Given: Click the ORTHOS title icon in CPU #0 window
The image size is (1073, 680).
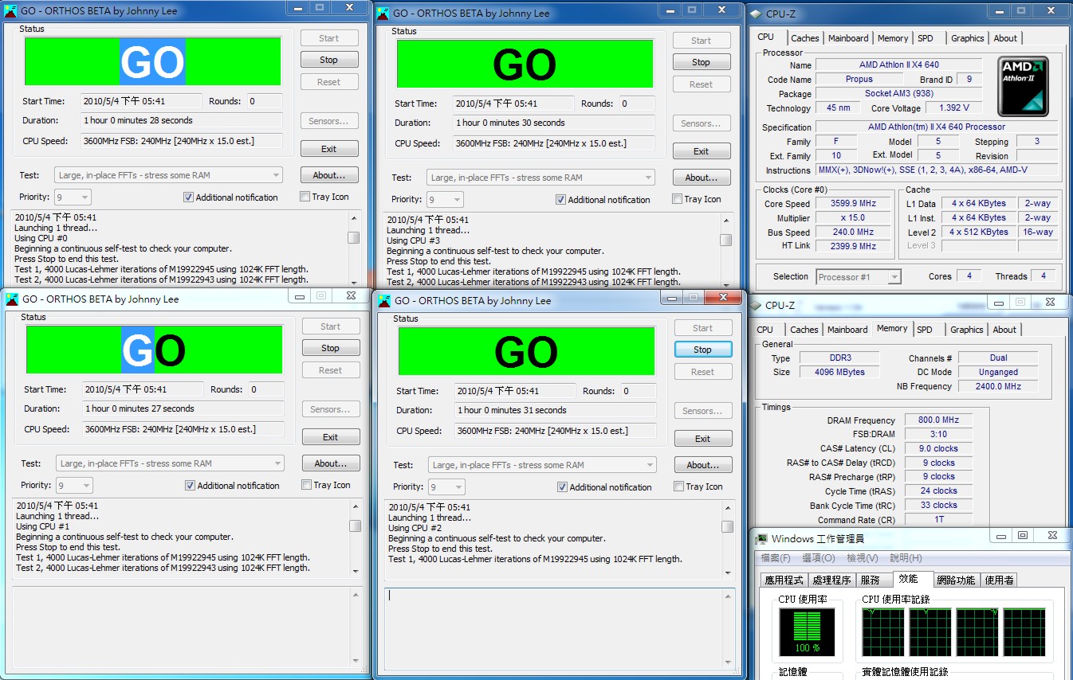Looking at the screenshot, I should 11,11.
